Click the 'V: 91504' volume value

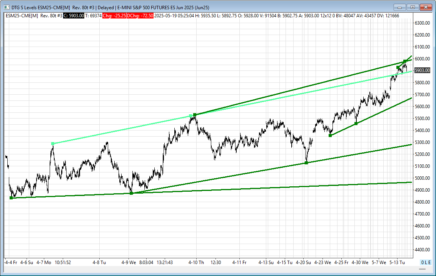pos(268,15)
